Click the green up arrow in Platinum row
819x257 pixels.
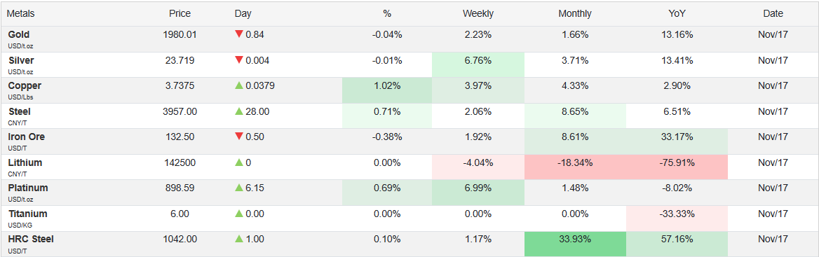[238, 188]
